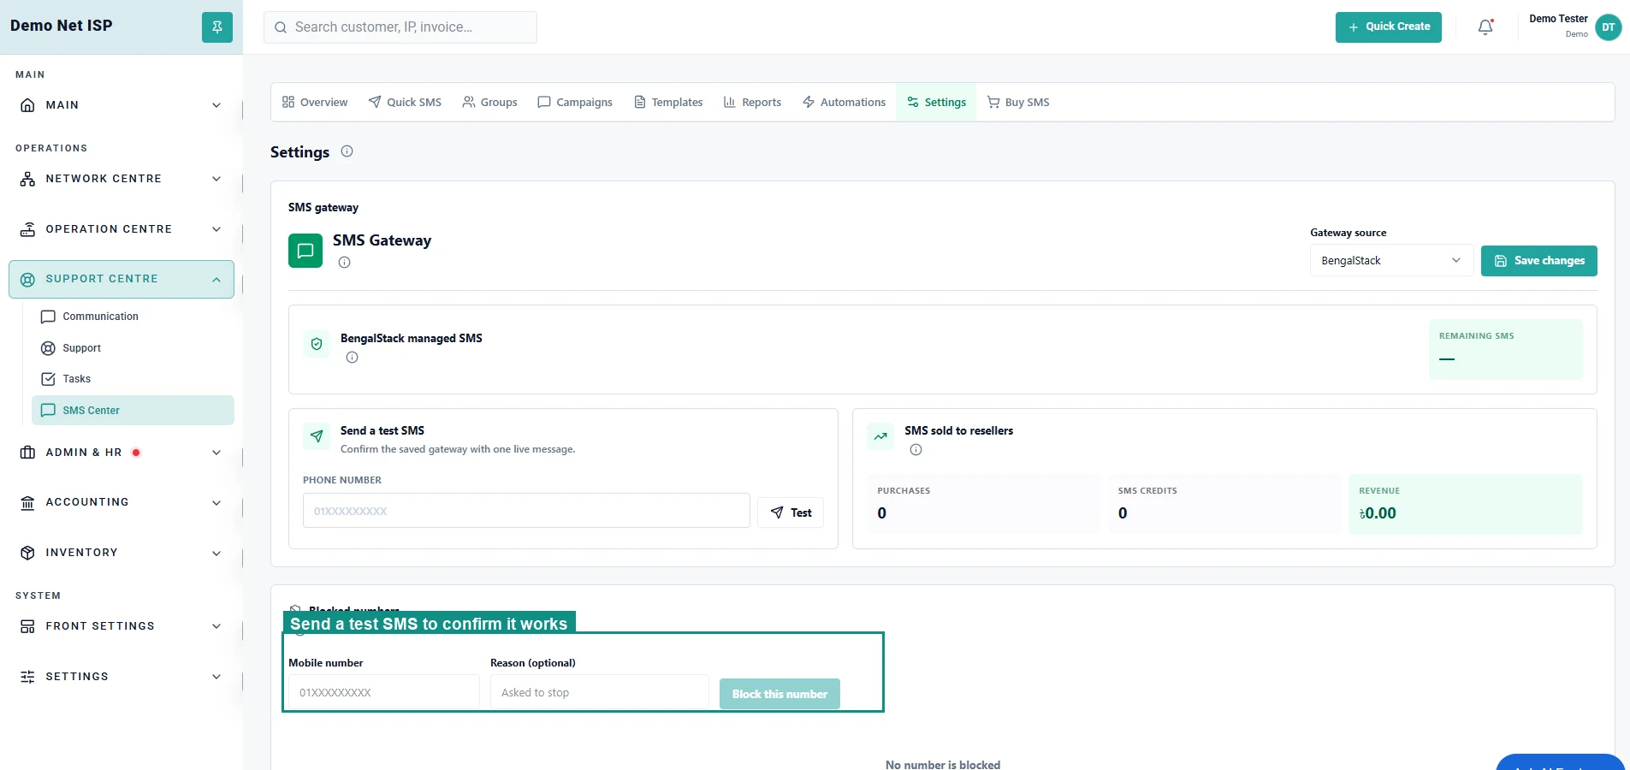Expand the MAIN sidebar section

[x=122, y=105]
